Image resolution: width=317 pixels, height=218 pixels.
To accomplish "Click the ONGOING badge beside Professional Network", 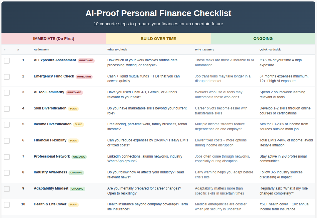I will 79,157.
